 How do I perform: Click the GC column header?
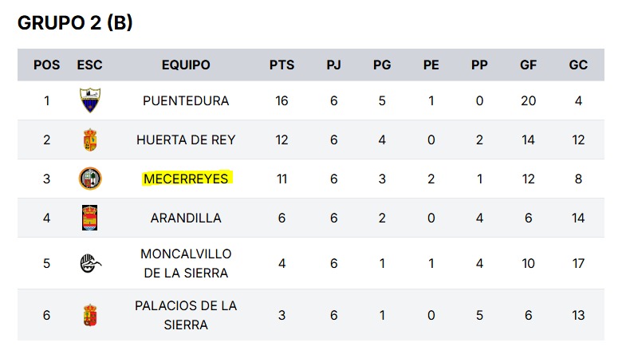point(578,65)
